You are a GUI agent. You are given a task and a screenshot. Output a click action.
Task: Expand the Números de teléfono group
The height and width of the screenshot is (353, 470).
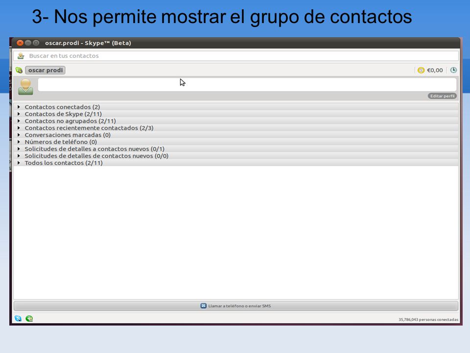[x=19, y=142]
